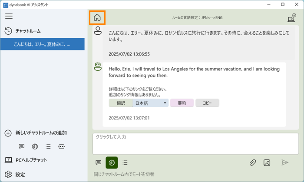Open the hamburger menu in sidebar
The image size is (304, 182).
[x=9, y=16]
